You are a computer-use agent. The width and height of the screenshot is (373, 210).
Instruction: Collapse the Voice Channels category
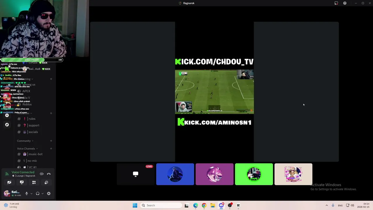coord(27,149)
